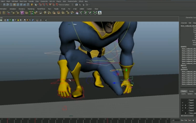Toggle the R reference box for layer4

[186, 105]
